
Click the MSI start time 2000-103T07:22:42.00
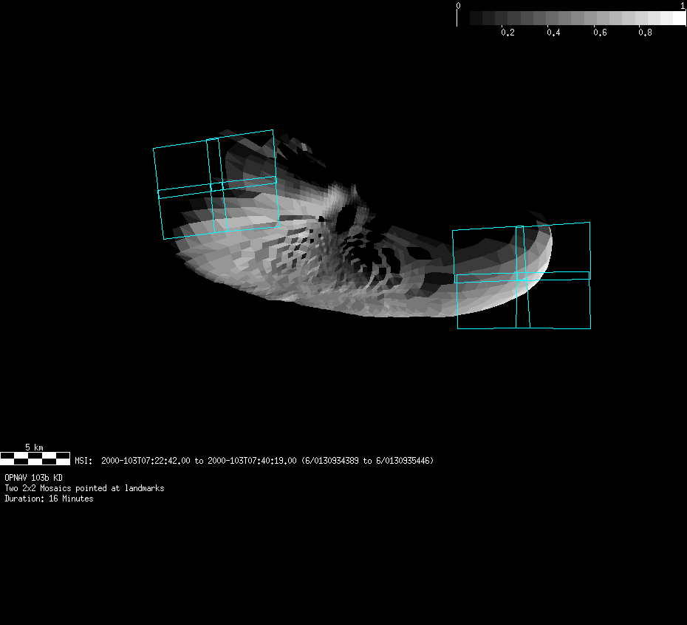pos(146,461)
